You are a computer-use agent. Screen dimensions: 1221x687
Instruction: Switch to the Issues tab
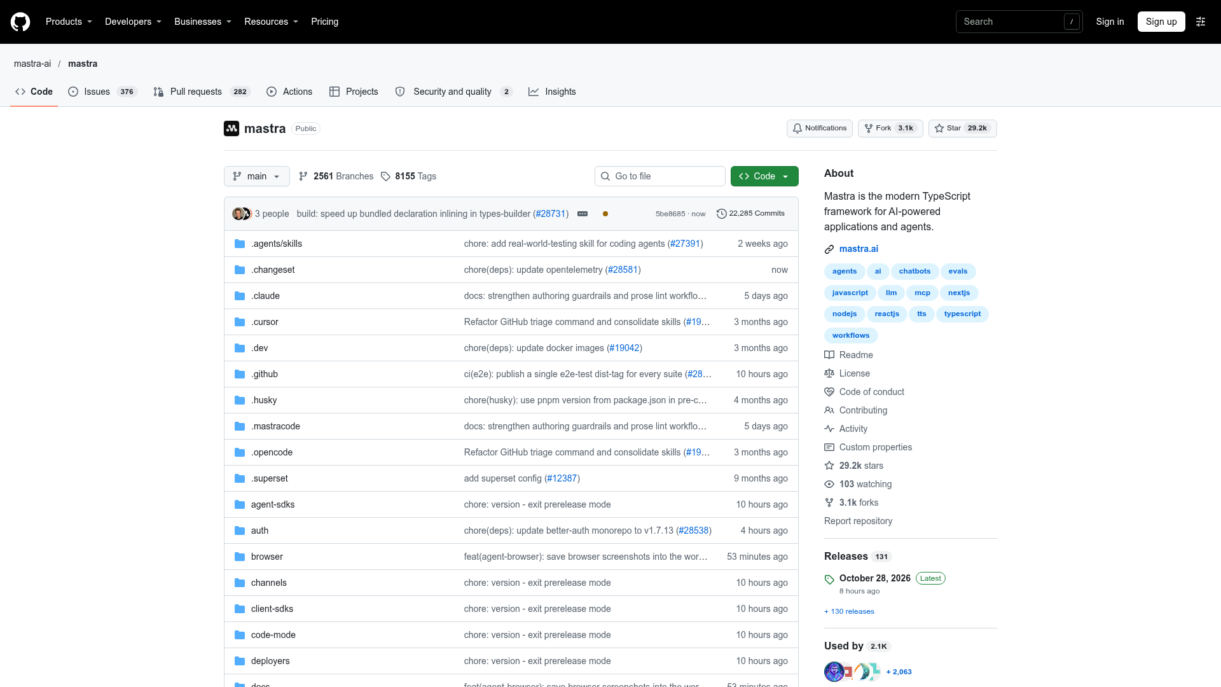point(102,92)
